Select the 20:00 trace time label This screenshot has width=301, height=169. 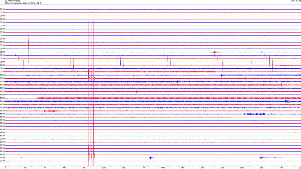tap(3, 139)
